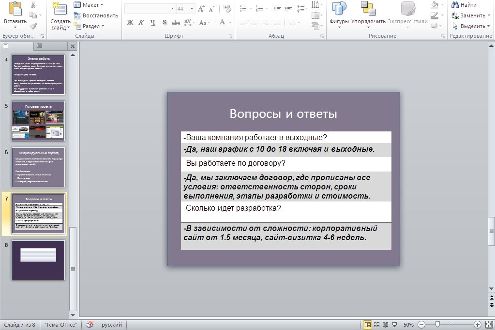The height and width of the screenshot is (330, 495).
Task: Click the Fit Slide to Window icon
Action: point(489,324)
